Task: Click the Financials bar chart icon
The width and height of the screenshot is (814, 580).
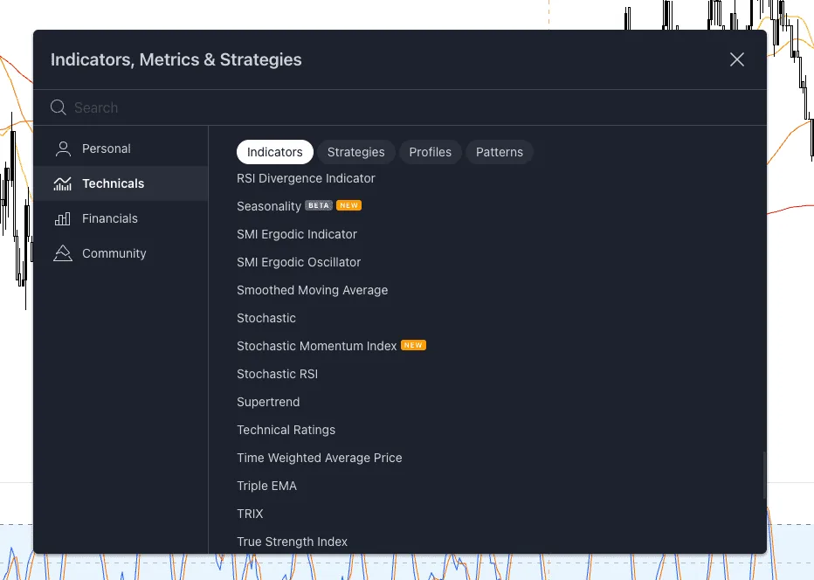Action: pyautogui.click(x=62, y=218)
